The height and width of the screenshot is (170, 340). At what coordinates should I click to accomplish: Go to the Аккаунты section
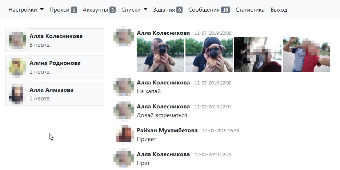(99, 10)
